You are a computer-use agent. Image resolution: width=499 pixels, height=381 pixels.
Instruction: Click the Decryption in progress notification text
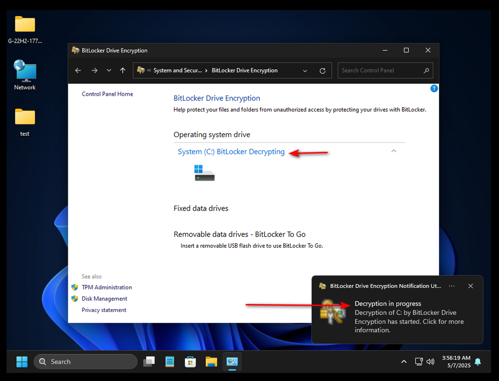pyautogui.click(x=388, y=304)
